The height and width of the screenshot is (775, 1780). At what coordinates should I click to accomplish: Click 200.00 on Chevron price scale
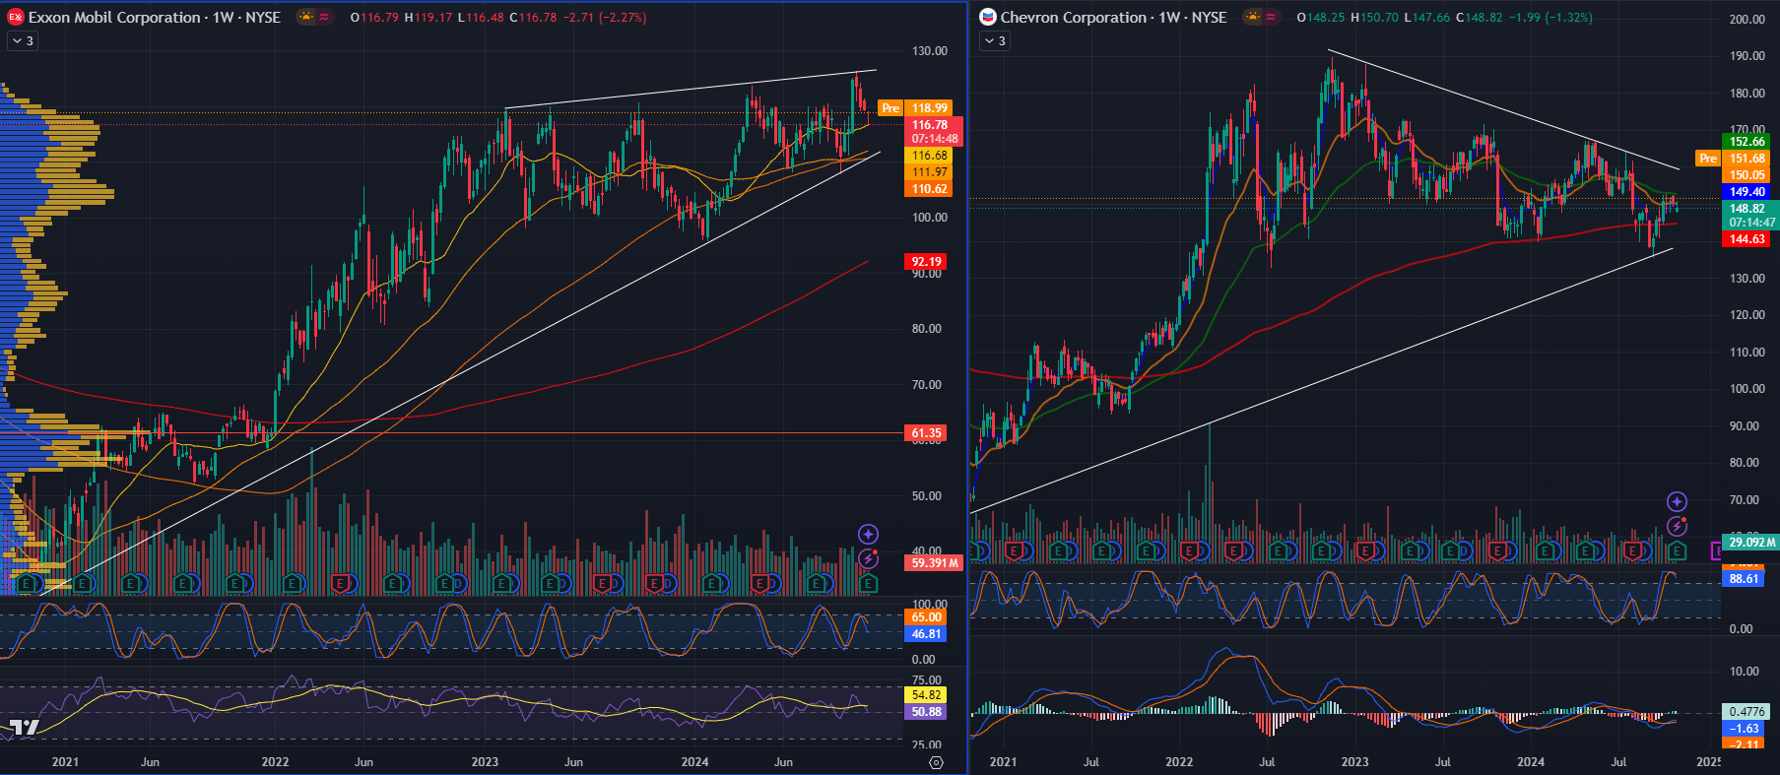[1747, 20]
